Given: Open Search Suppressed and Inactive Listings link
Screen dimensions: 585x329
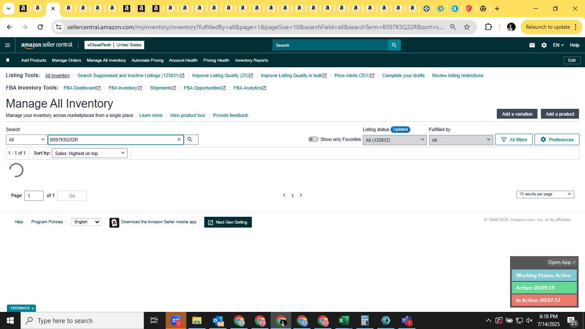Looking at the screenshot, I should [131, 75].
